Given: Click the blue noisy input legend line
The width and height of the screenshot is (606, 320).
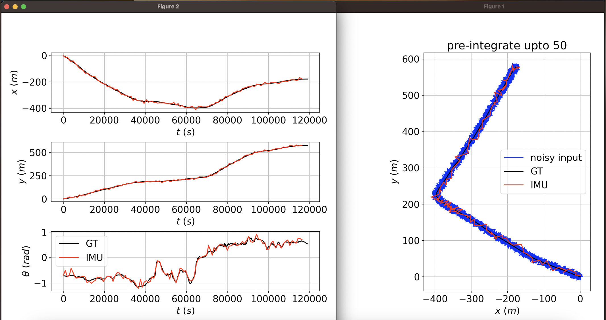Looking at the screenshot, I should [x=513, y=157].
